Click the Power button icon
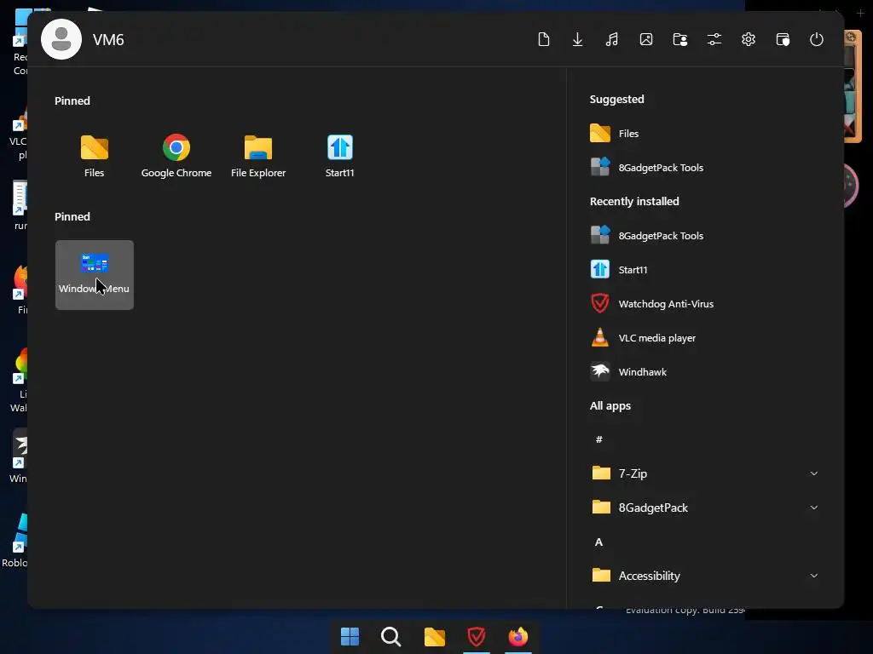The image size is (873, 654). (x=816, y=39)
